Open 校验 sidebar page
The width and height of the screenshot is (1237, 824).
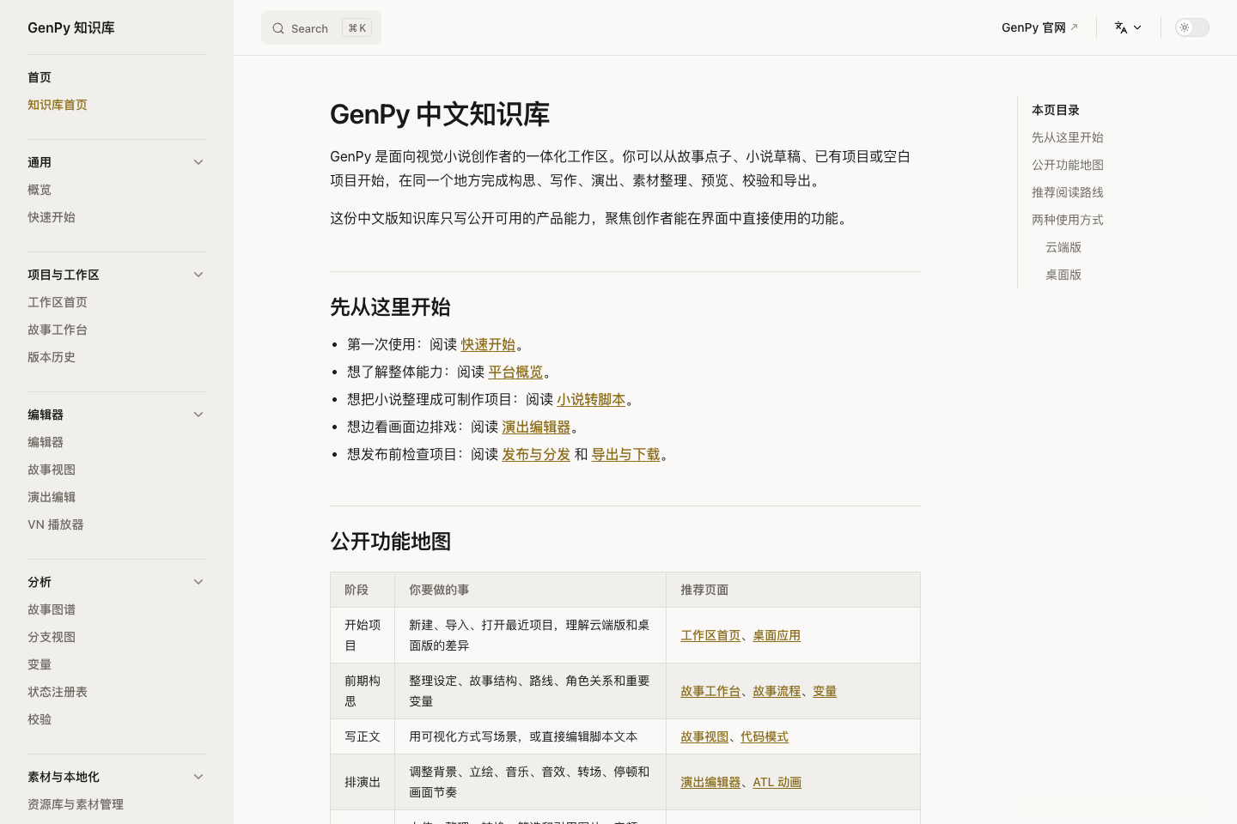(40, 719)
